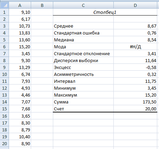Click range value 11,75
The image size is (159, 149).
pos(135,81)
